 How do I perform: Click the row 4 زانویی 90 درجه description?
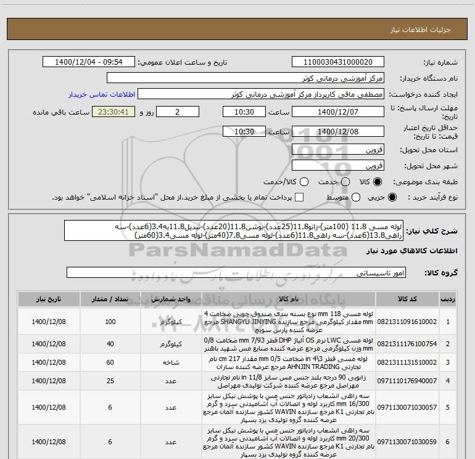point(289,381)
